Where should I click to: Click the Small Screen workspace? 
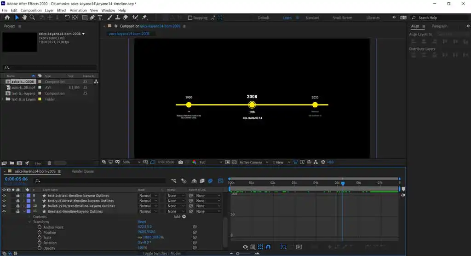coord(342,18)
